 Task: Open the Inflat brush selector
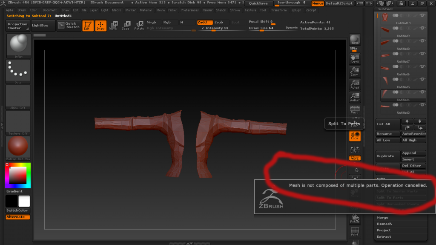coord(18,46)
